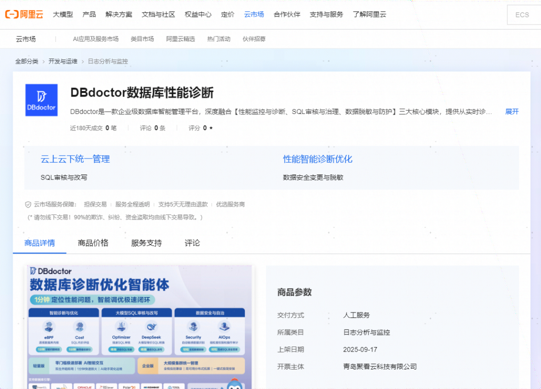Click the Alibaba Cloud logo

tap(24, 14)
